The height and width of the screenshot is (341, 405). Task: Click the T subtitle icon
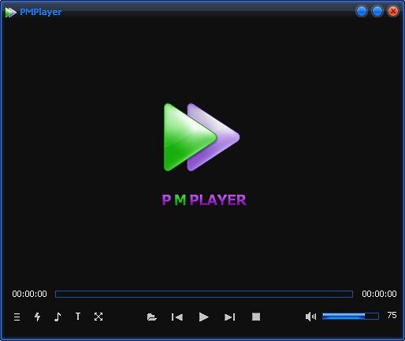[x=78, y=317]
